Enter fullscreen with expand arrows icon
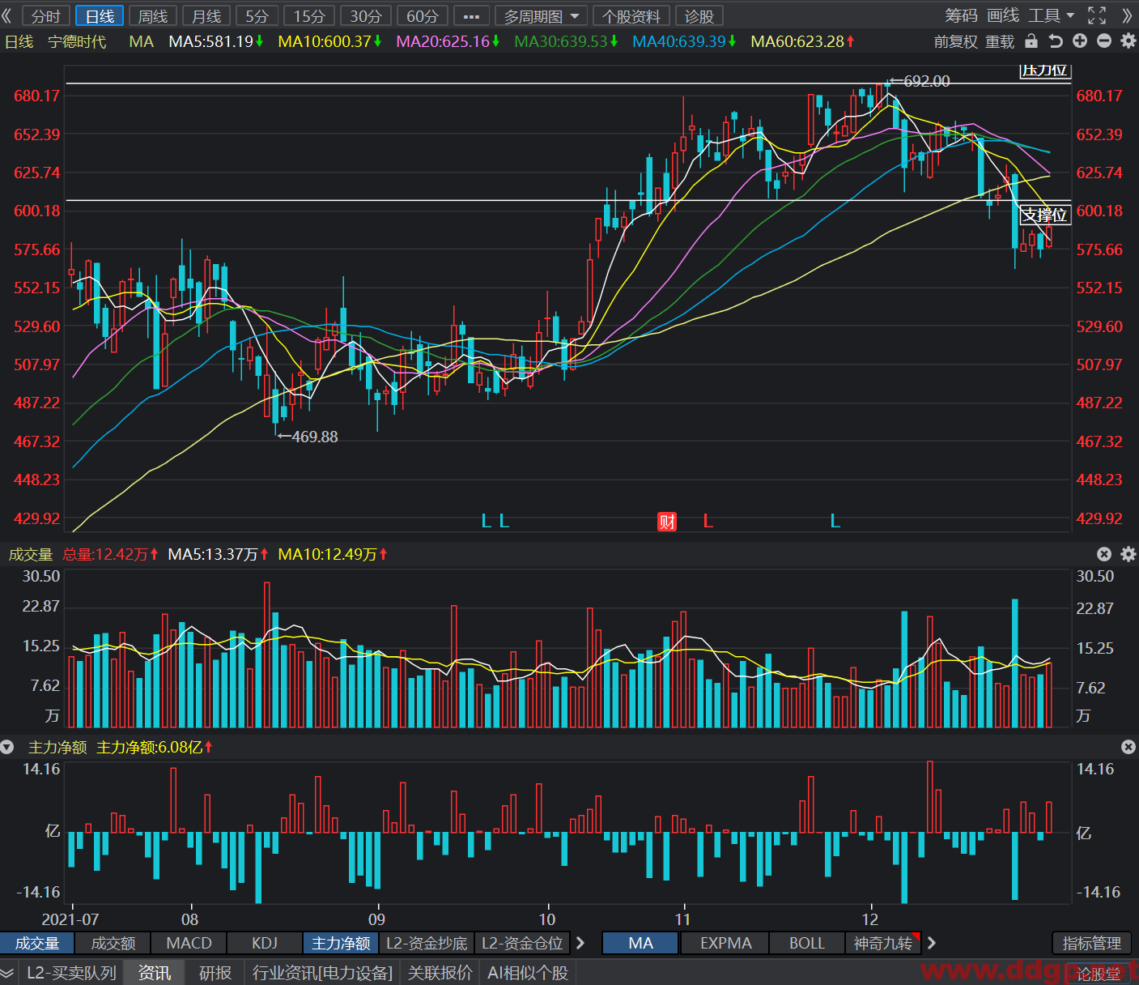This screenshot has width=1139, height=985. [x=1097, y=15]
